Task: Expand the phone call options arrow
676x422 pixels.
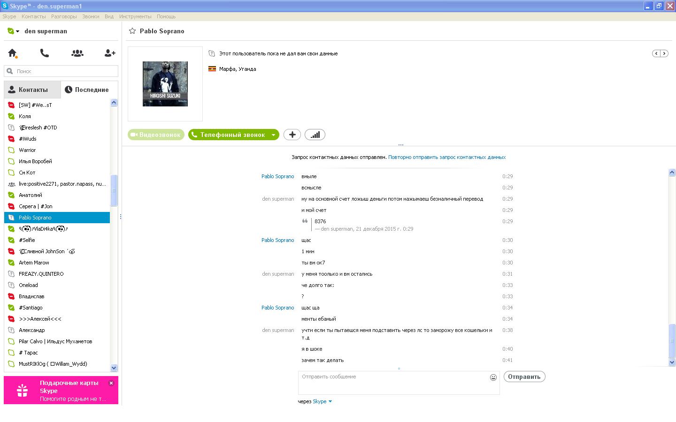Action: 273,135
